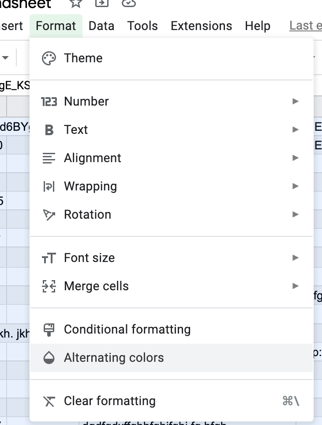Click the Font size icon
322x425 pixels.
pos(49,258)
